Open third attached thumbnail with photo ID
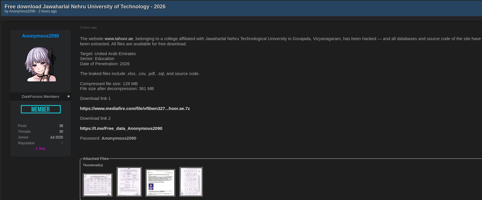Image resolution: width=482 pixels, height=200 pixels. coord(160,183)
